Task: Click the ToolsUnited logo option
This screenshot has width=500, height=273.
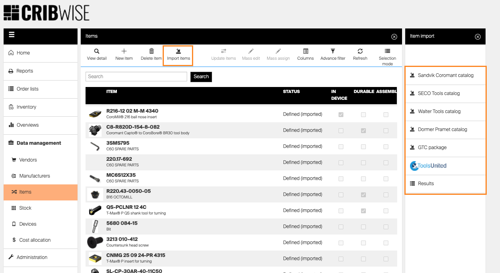Action: 429,166
